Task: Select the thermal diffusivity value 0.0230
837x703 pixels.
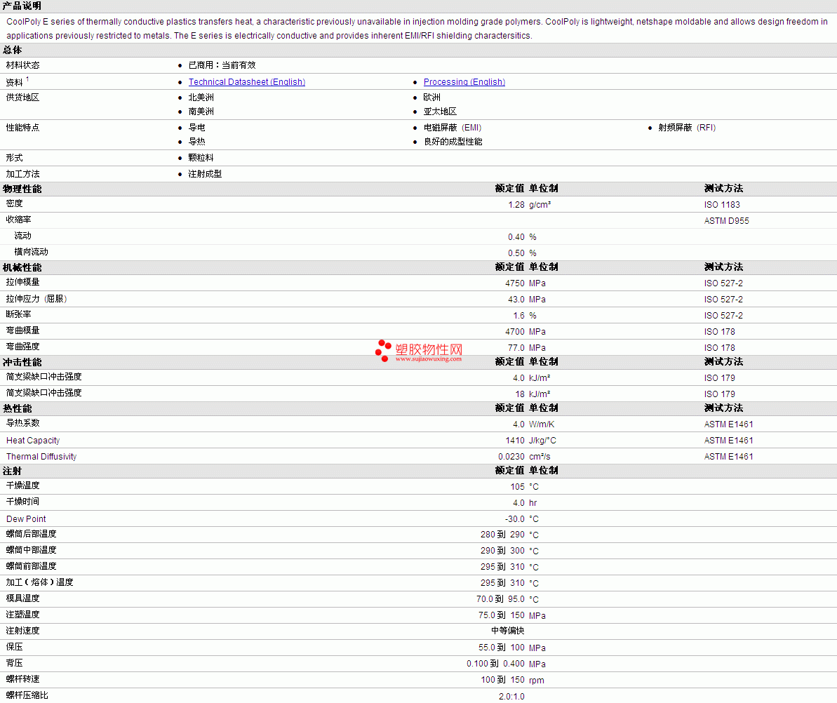Action: [511, 457]
